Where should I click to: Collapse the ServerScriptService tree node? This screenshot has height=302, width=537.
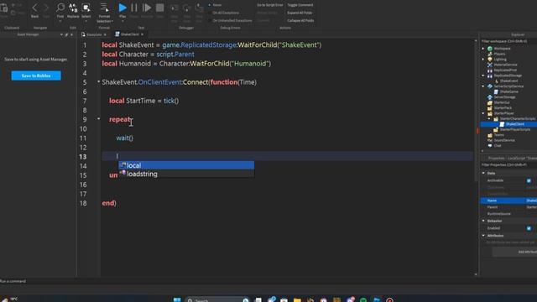click(x=483, y=86)
